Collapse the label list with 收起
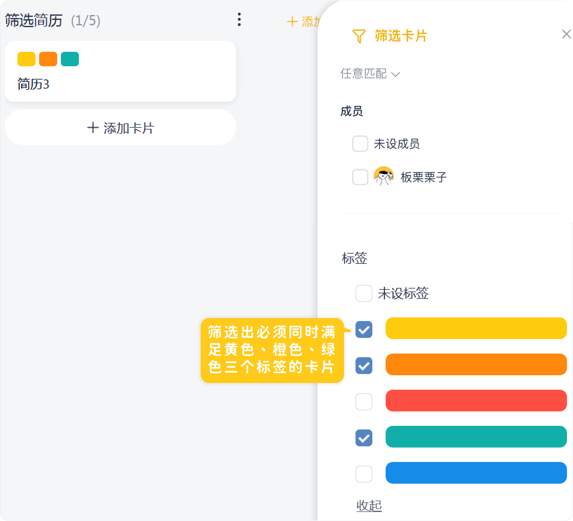573x521 pixels. [x=369, y=505]
